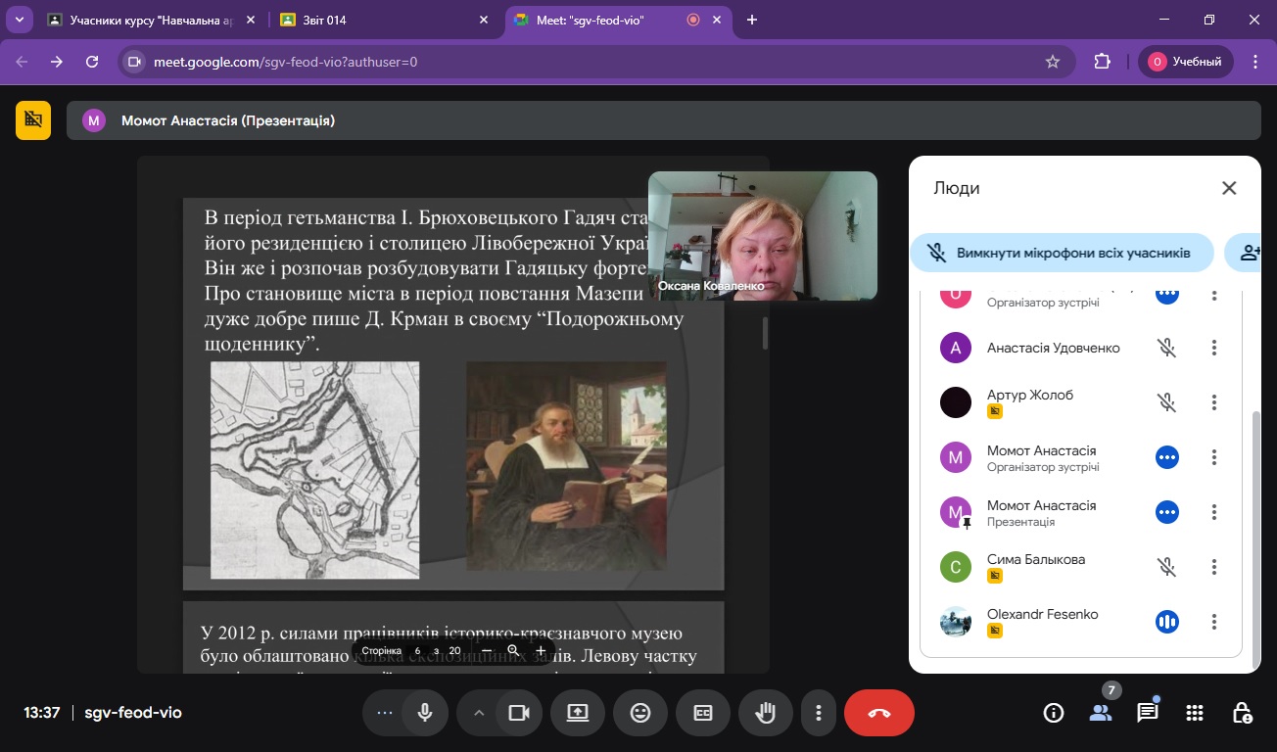Screen dimensions: 1277x752
Task: Click Olexandr Fesenko participant name
Action: coord(1043,614)
